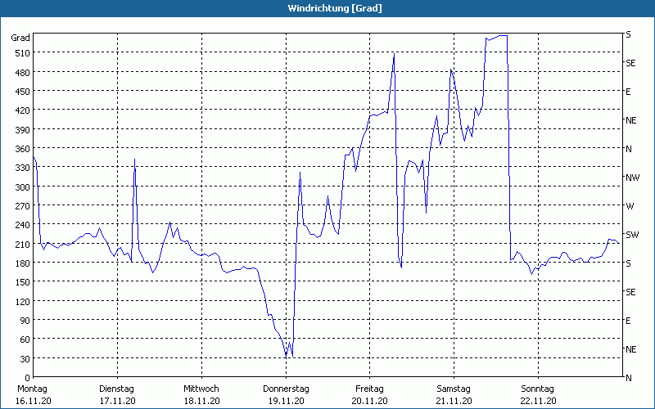Click the date label 16.11.20
This screenshot has width=655, height=409.
click(x=33, y=402)
